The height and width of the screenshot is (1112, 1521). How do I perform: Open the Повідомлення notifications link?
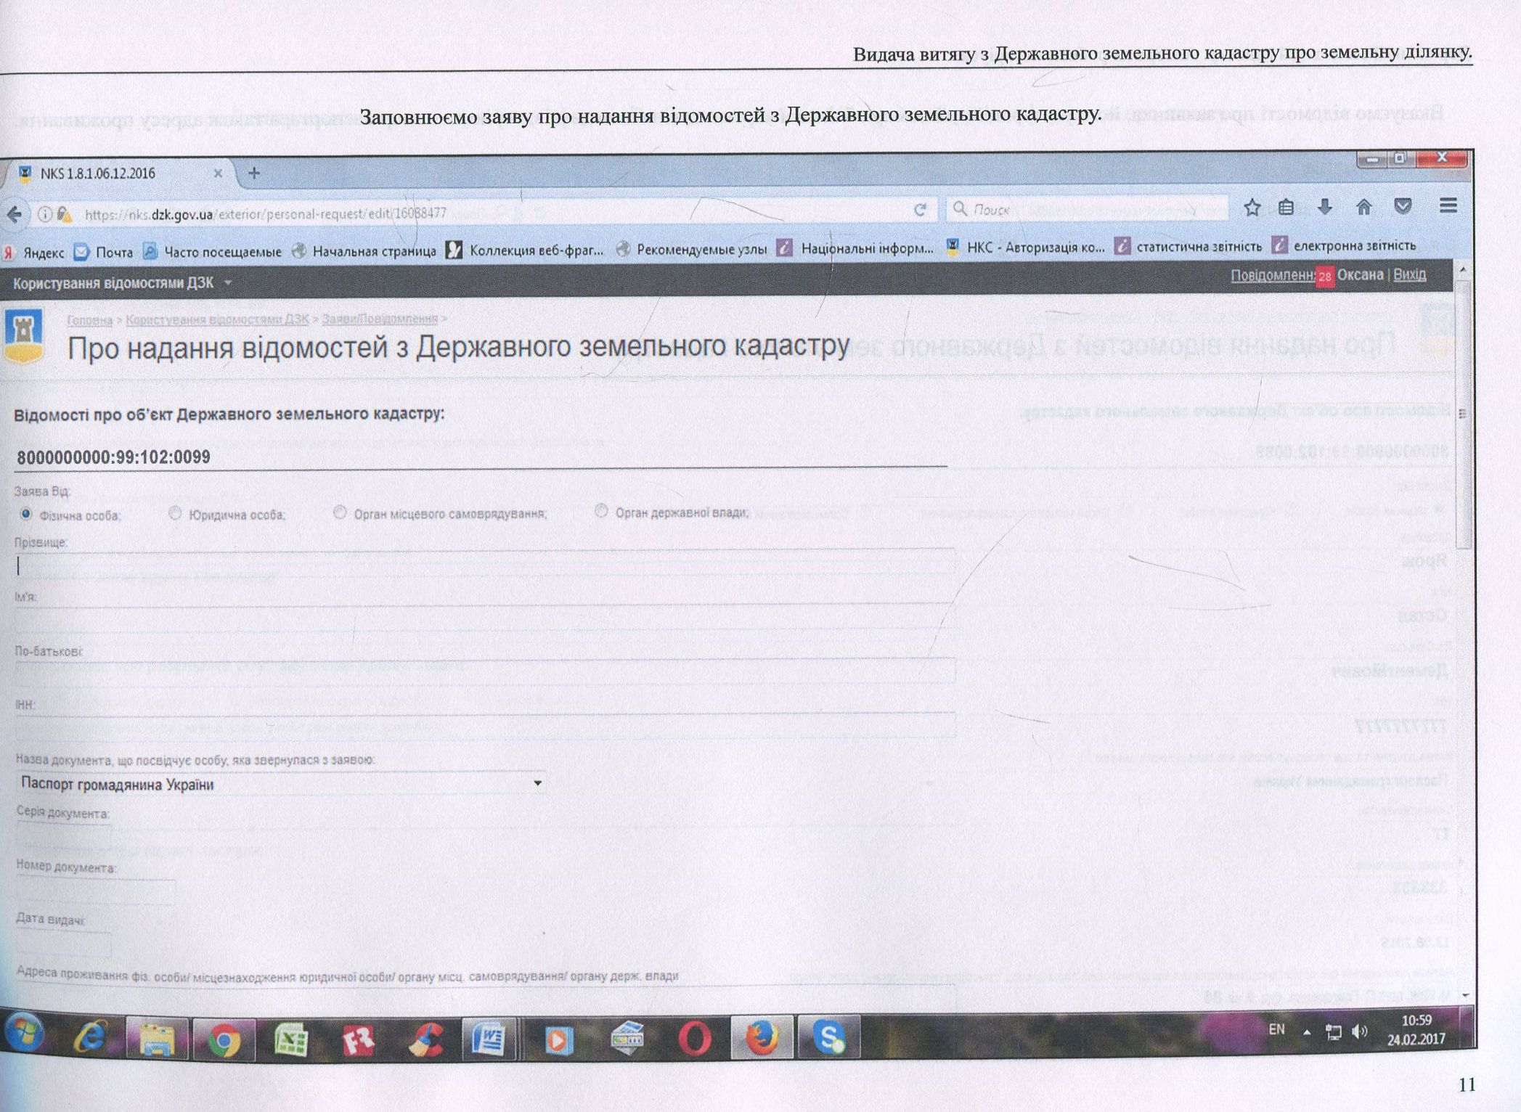pyautogui.click(x=1273, y=275)
